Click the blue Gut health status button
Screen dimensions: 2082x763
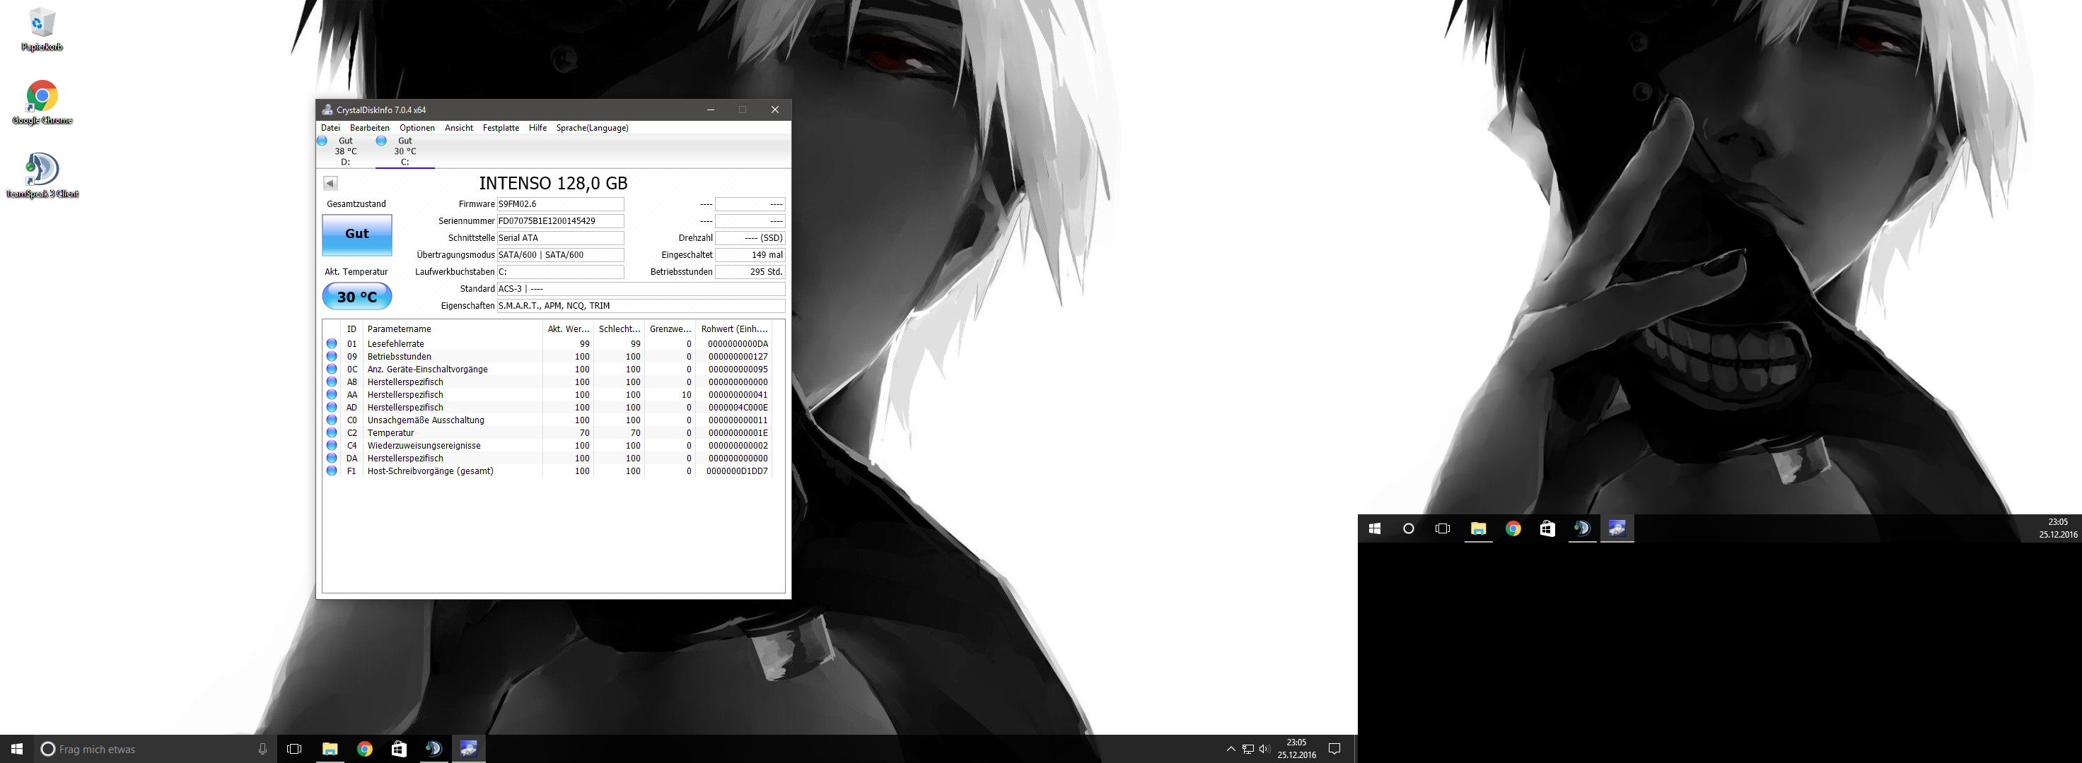point(356,234)
